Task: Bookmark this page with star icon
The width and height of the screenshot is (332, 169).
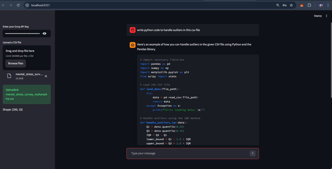Action: coord(291,5)
